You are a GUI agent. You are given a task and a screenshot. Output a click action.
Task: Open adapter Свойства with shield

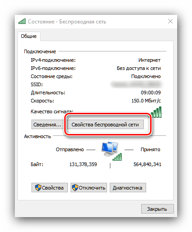(49, 188)
